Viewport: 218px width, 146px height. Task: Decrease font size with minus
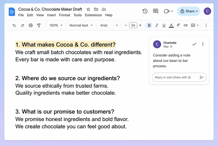(126, 25)
